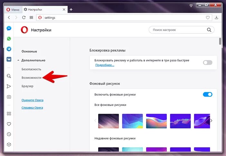The image size is (226, 156).
Task: Click the Фоновый рисунок heading
Action: [105, 83]
